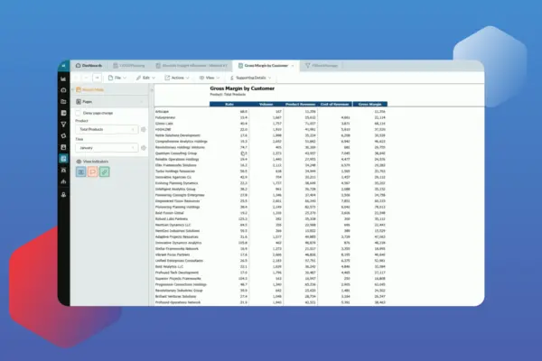
Task: Open the Edit menu
Action: tap(145, 78)
